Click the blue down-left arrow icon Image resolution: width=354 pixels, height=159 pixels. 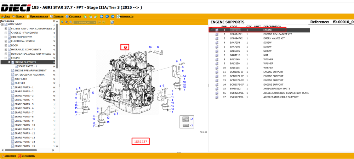pyautogui.click(x=107, y=16)
